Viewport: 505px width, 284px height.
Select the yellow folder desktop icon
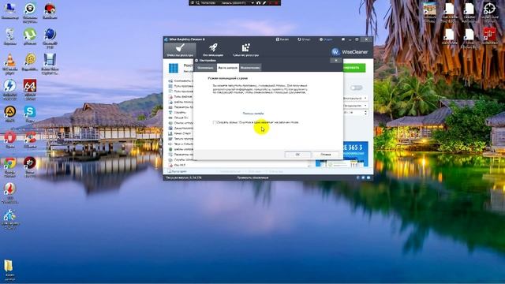[9, 270]
